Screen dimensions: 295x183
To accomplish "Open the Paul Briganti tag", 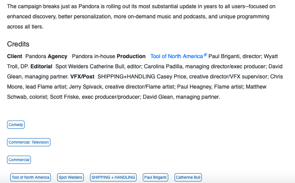I will pyautogui.click(x=155, y=178).
